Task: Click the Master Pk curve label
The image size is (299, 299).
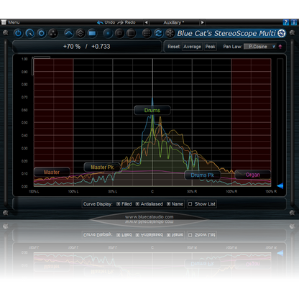Action: [x=102, y=167]
